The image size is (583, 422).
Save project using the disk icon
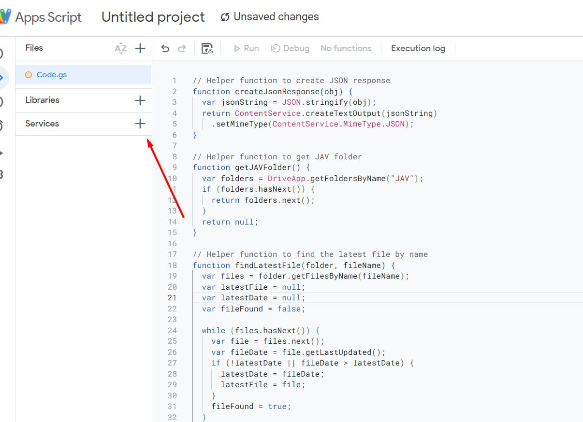pos(207,48)
